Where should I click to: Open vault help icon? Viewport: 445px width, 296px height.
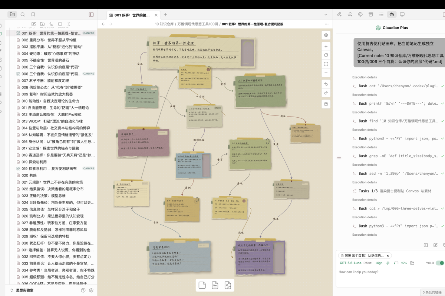point(83,290)
